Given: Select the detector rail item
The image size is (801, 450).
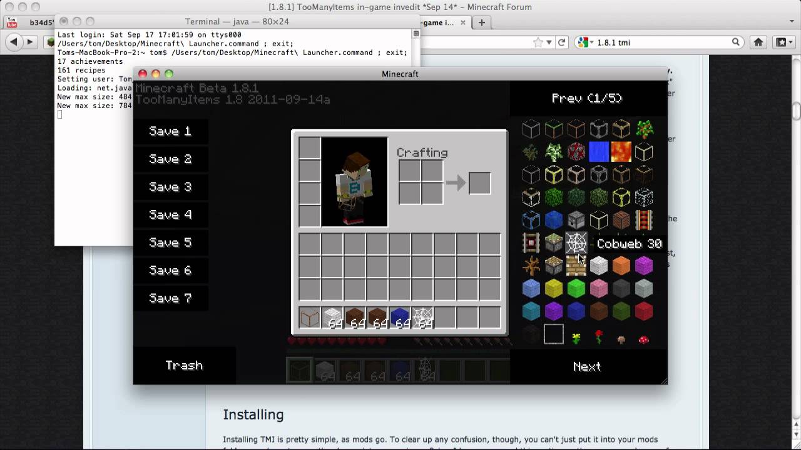Looking at the screenshot, I should tap(531, 243).
